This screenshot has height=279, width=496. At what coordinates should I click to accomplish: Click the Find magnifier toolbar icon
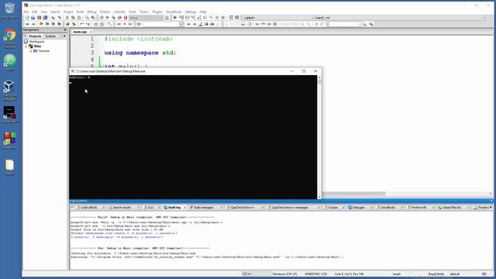pos(87,18)
